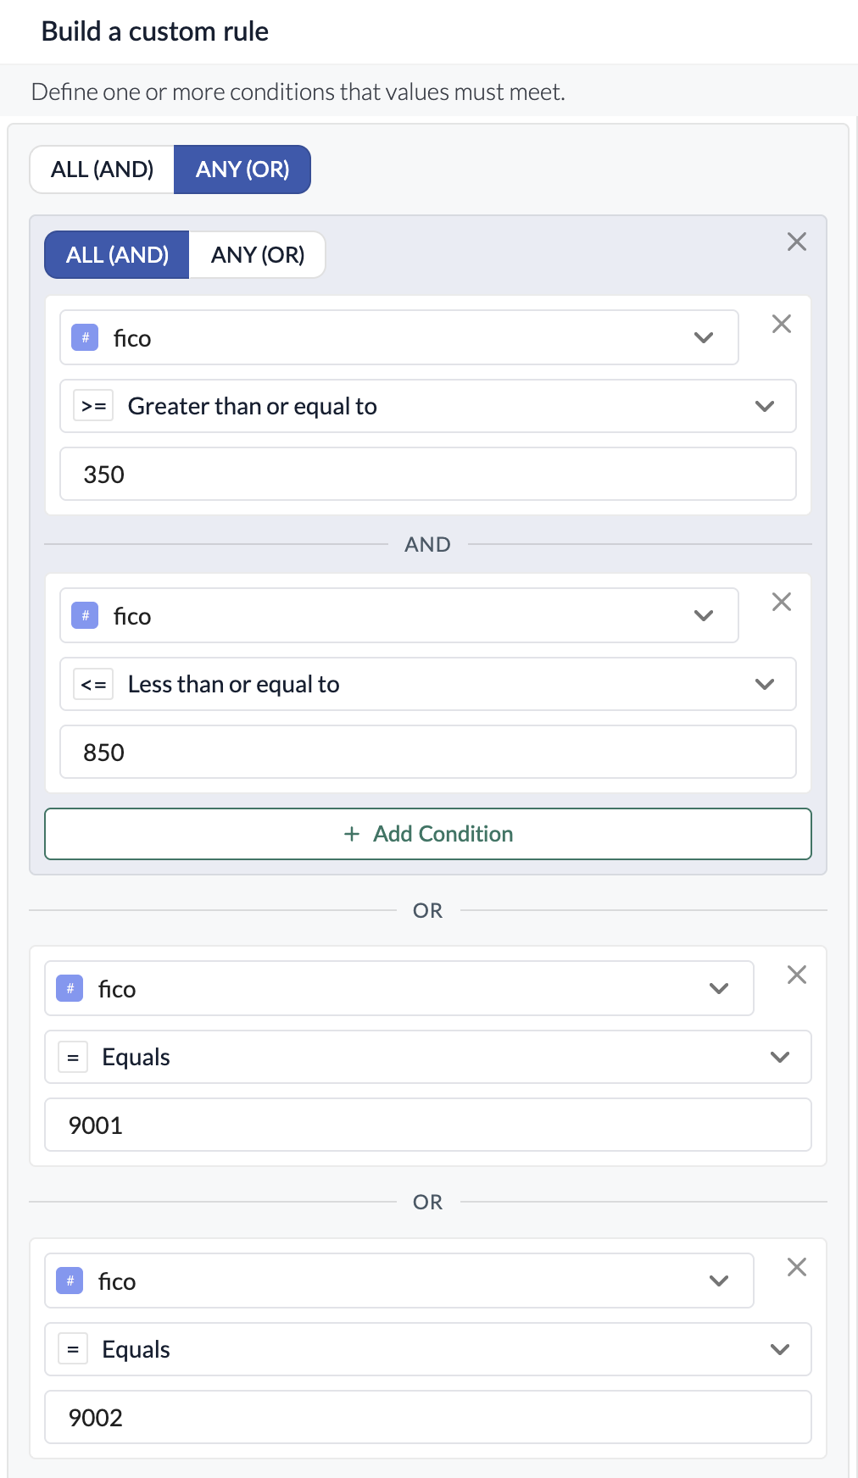Switch the top-level group to ALL (AND)
Image resolution: width=858 pixels, height=1478 pixels.
100,169
